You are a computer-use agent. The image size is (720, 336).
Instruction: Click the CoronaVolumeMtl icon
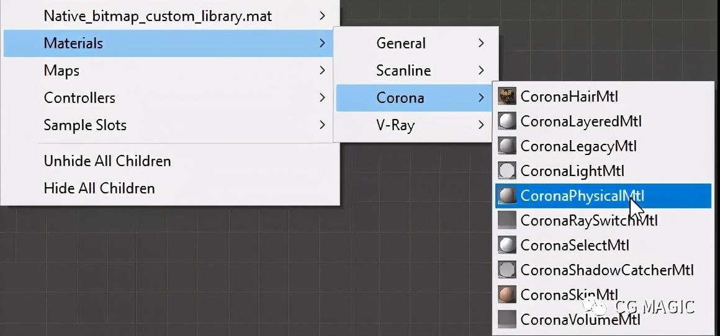coord(507,319)
